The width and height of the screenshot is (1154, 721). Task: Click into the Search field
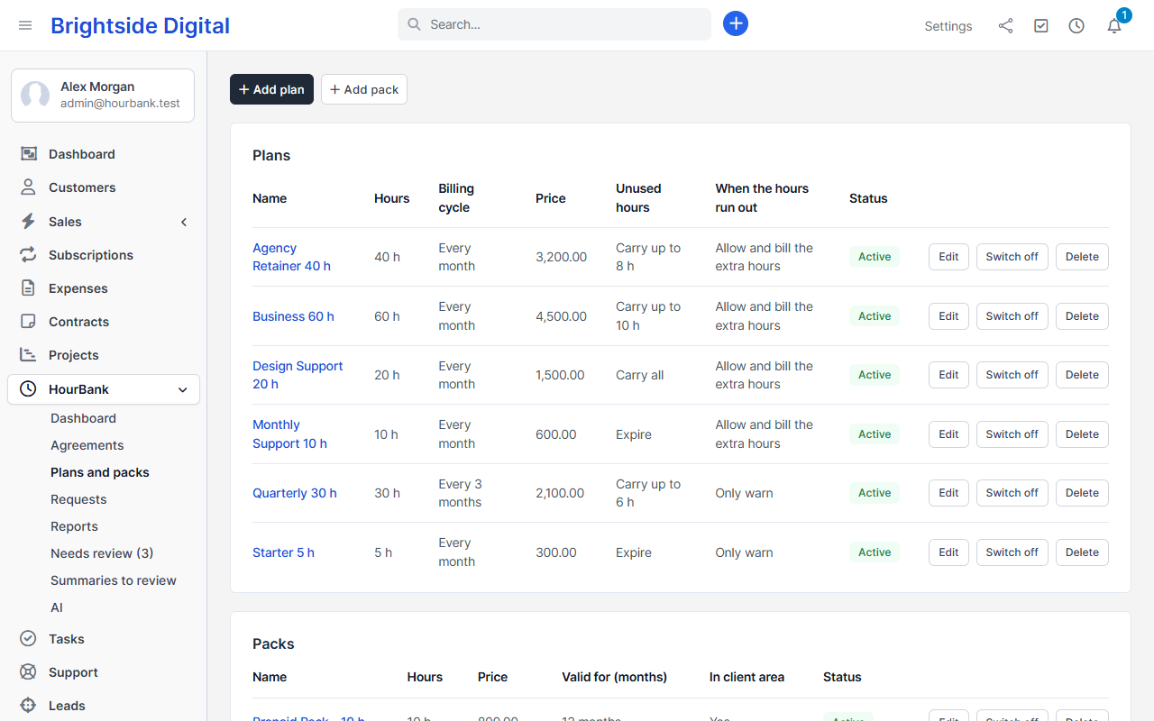pyautogui.click(x=554, y=24)
